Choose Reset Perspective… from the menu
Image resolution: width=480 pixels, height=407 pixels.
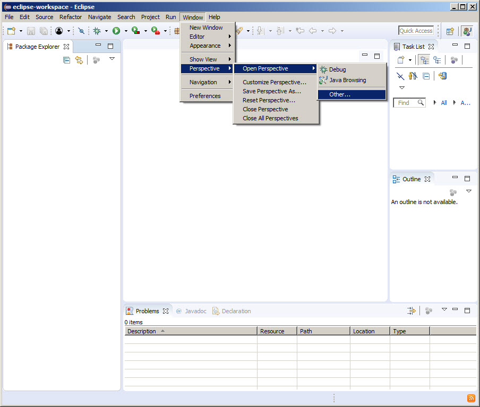[x=269, y=100]
